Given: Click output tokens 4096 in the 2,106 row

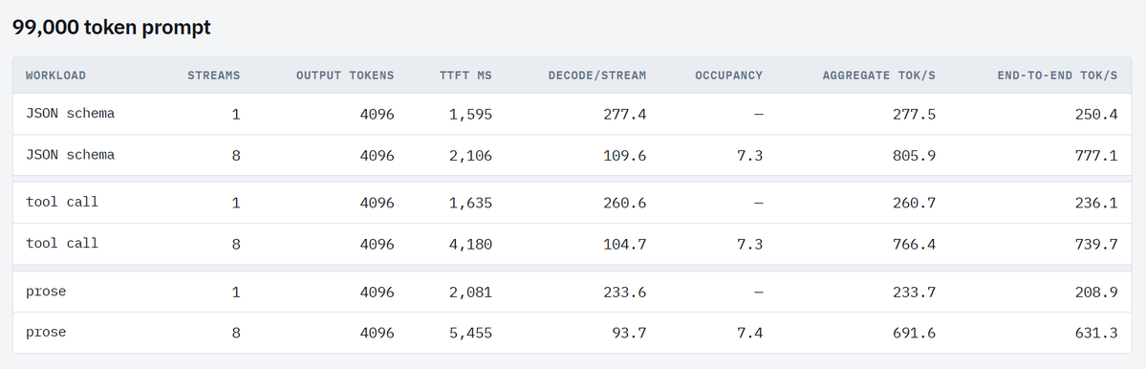Looking at the screenshot, I should (378, 156).
